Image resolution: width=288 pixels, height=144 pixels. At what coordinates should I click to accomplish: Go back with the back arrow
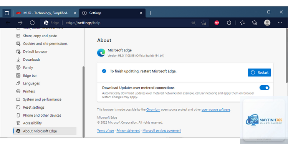coord(8,23)
